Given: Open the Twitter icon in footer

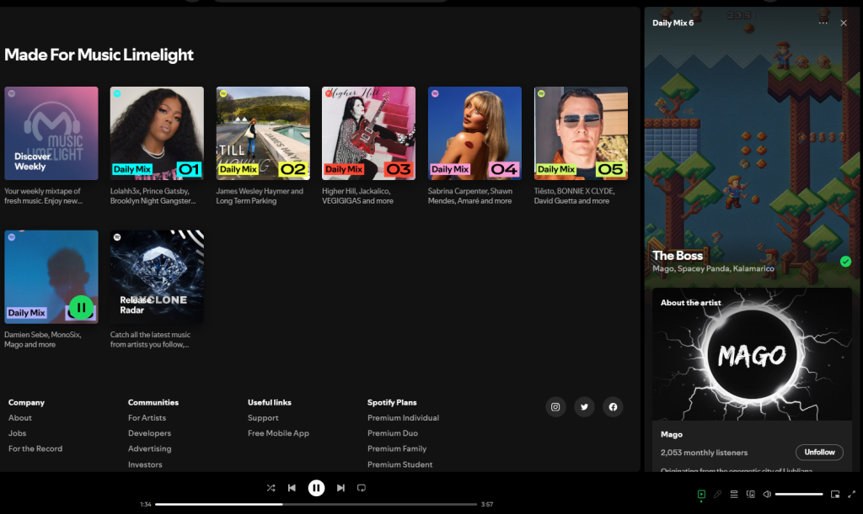Looking at the screenshot, I should (x=584, y=407).
